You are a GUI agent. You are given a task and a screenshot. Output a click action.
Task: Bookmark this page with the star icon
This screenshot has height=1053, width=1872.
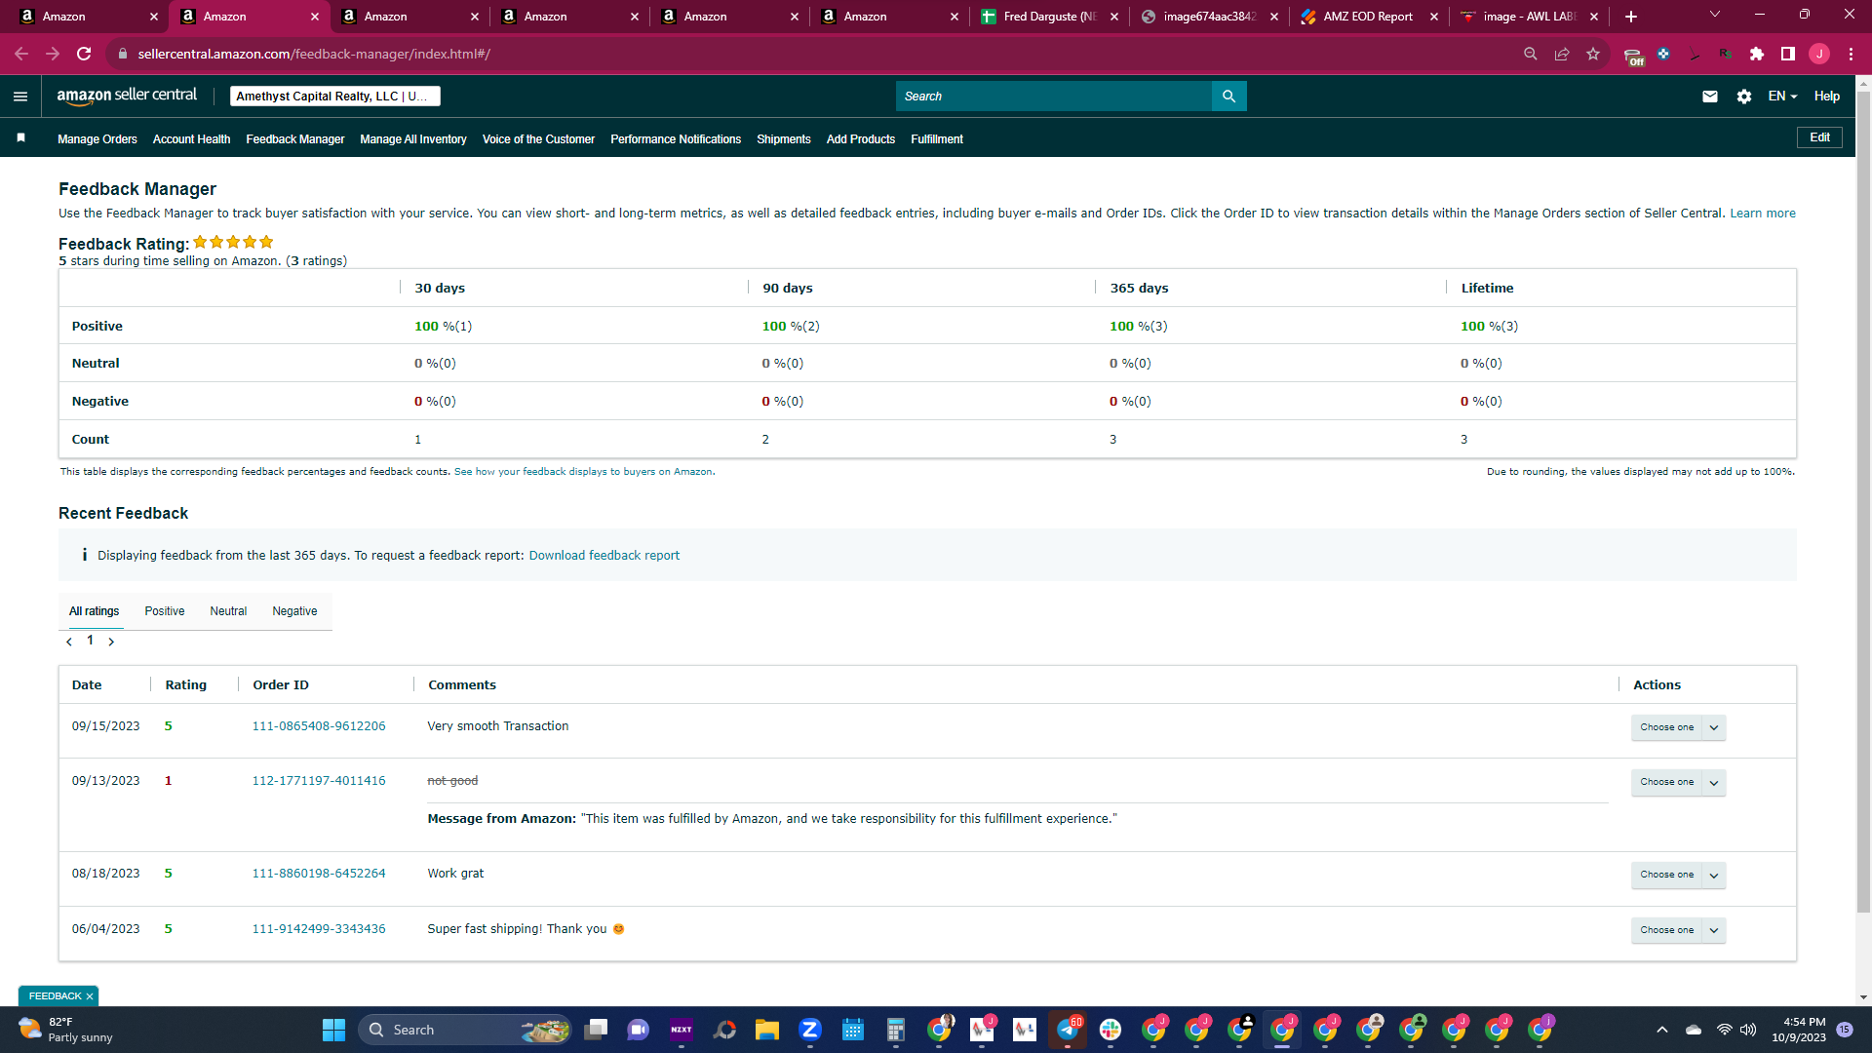coord(1593,54)
